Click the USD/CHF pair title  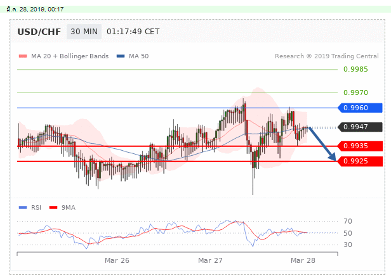point(39,32)
